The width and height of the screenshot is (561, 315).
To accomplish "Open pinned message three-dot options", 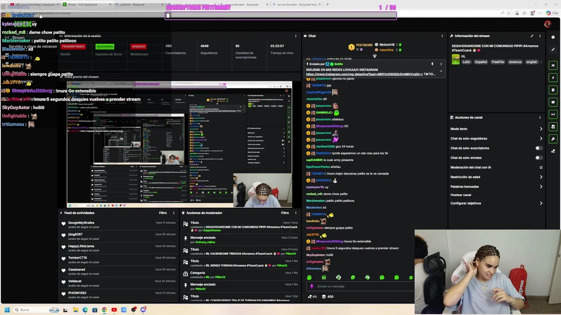I will [x=441, y=64].
